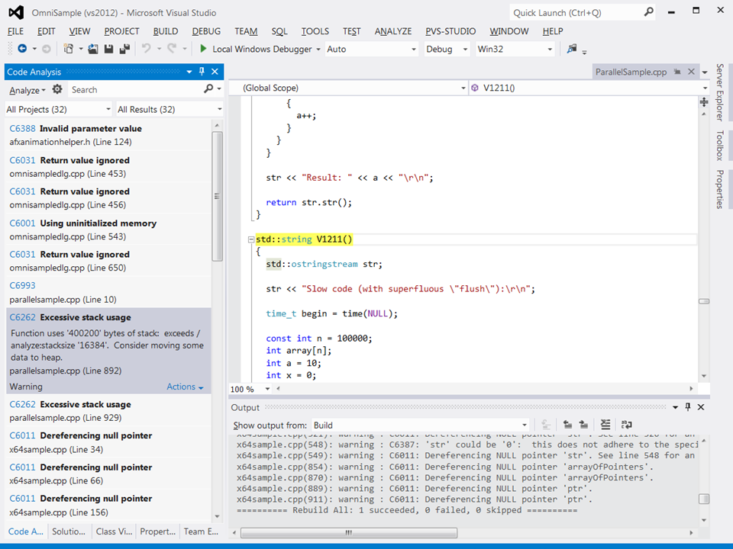Click greyed Find Message in Code icon

[x=545, y=425]
